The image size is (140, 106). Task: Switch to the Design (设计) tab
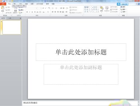(x=21, y=4)
